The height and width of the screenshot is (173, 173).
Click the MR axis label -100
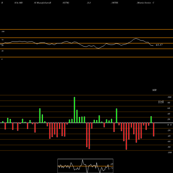coord(170,153)
